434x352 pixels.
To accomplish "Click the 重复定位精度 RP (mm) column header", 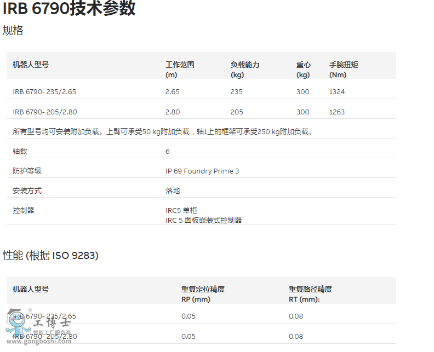I will [203, 294].
